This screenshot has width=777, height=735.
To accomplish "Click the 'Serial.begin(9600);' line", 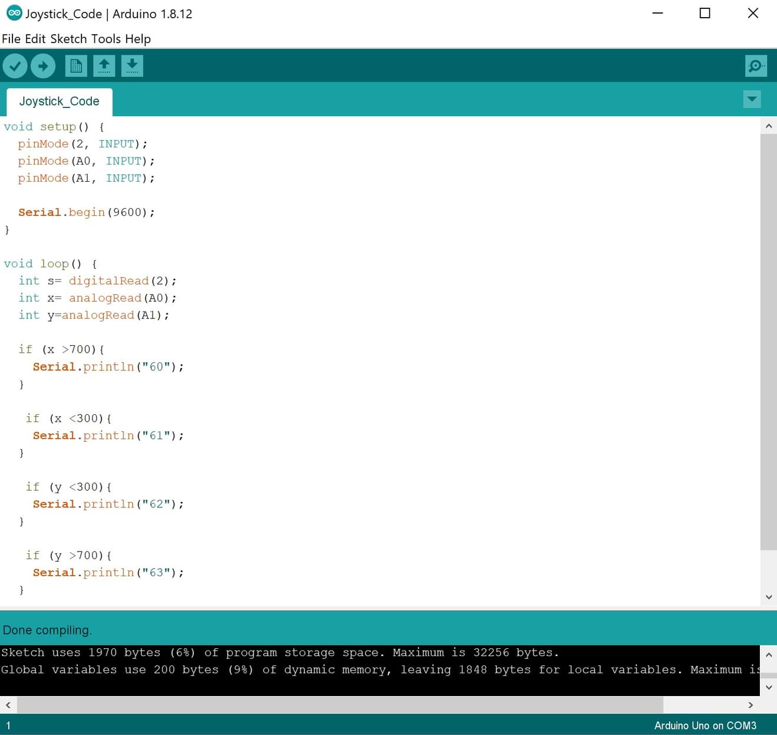I will [x=86, y=212].
